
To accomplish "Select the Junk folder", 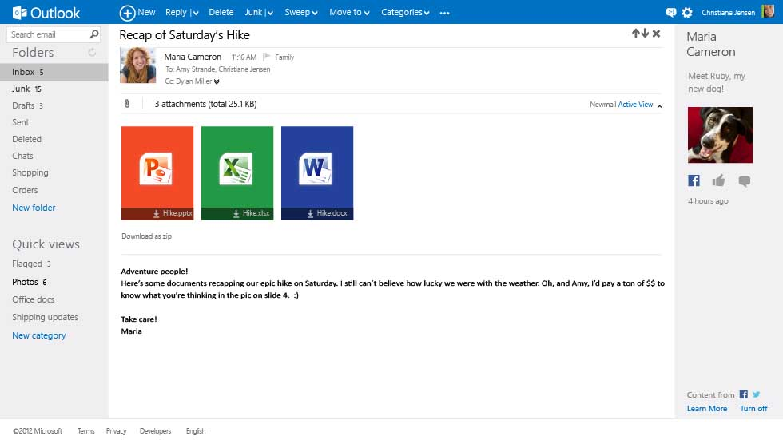I will tap(21, 89).
